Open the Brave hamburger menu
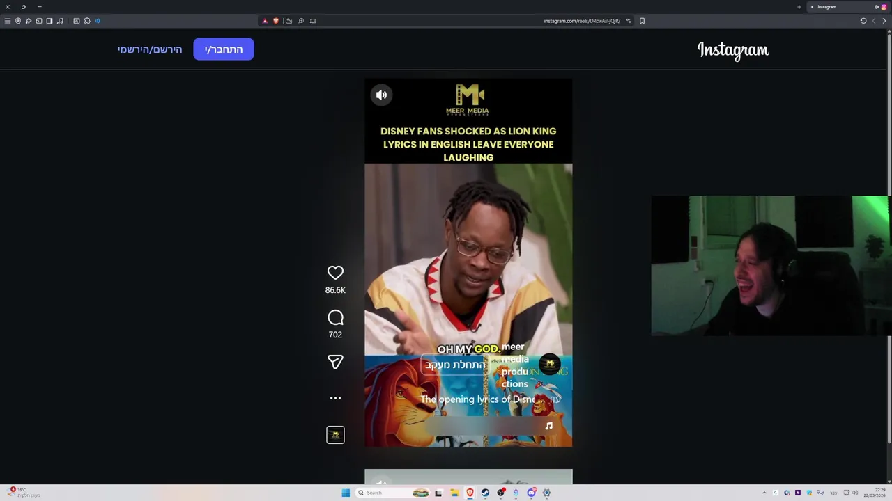 tap(8, 21)
